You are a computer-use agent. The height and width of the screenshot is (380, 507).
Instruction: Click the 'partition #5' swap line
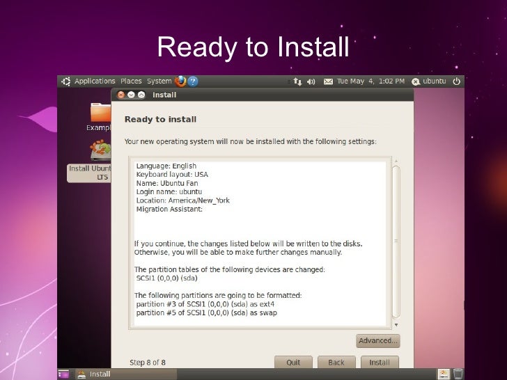coord(206,312)
